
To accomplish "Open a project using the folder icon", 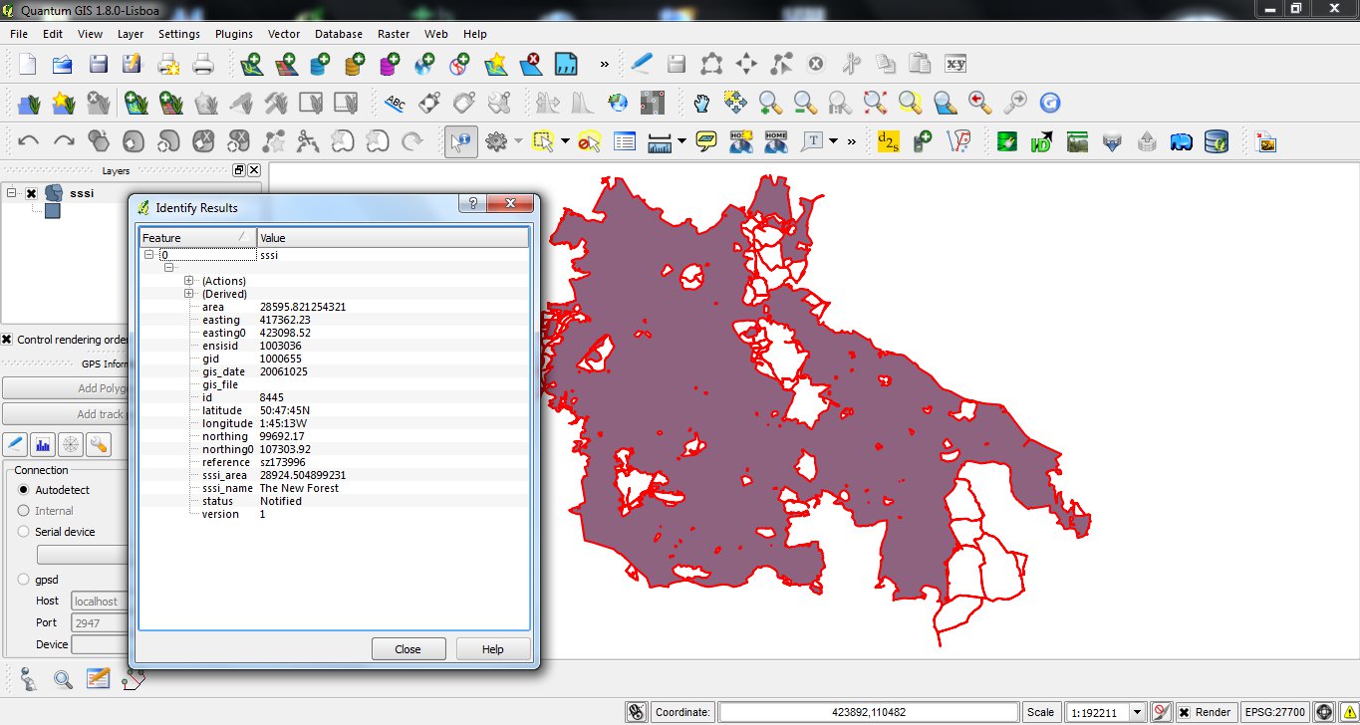I will point(63,65).
